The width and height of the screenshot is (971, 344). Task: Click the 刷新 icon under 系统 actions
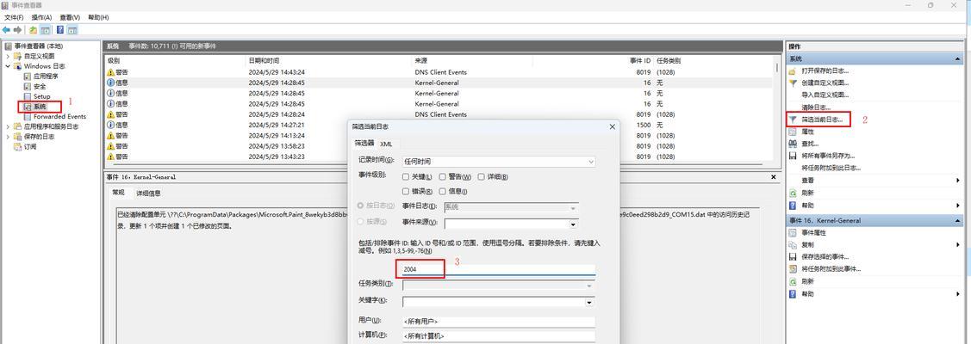click(793, 193)
